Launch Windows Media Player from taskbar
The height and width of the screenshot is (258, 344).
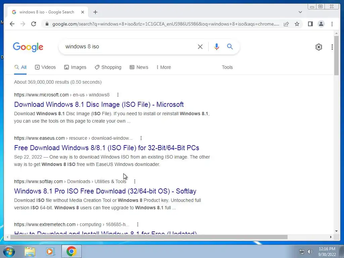pyautogui.click(x=50, y=251)
